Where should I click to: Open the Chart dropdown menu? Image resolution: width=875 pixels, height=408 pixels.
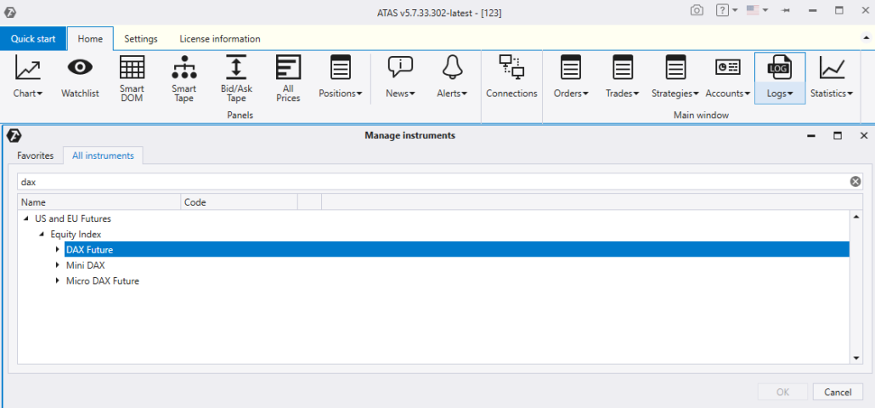(x=28, y=77)
